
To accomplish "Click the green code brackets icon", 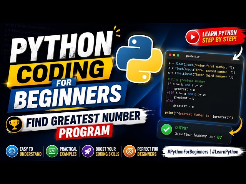I will tap(52, 151).
